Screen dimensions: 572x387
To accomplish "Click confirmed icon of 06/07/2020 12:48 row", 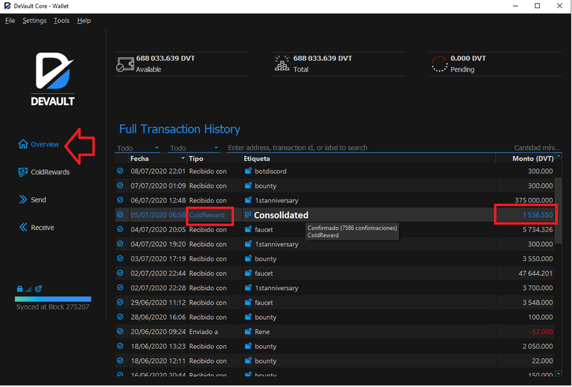I will pyautogui.click(x=120, y=200).
